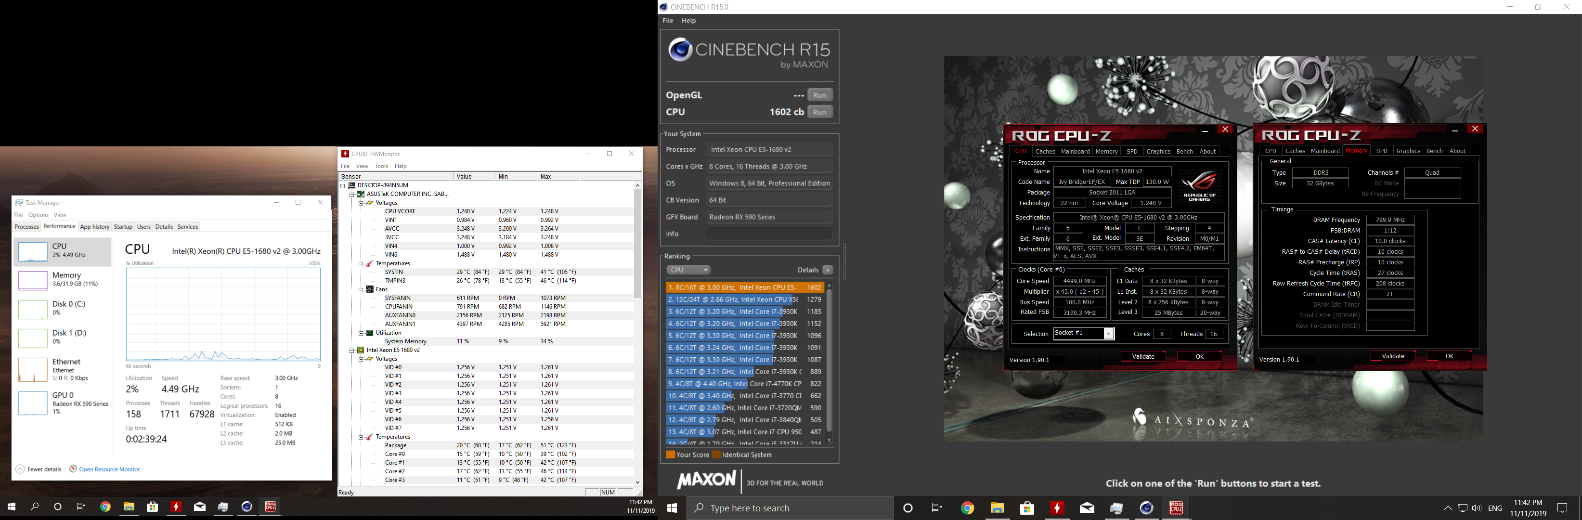Collapse the DESKTOP-894N5UM tree node in HWMonitor
This screenshot has height=520, width=1582.
click(343, 185)
